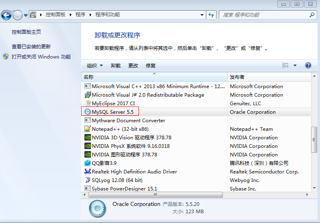Click the Visual C++ 2013 Runtime icon
Image resolution: width=320 pixels, height=223 pixels.
click(x=88, y=87)
